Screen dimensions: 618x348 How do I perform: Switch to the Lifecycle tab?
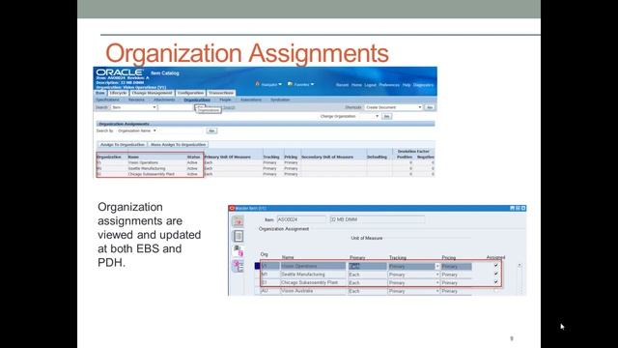coord(118,93)
